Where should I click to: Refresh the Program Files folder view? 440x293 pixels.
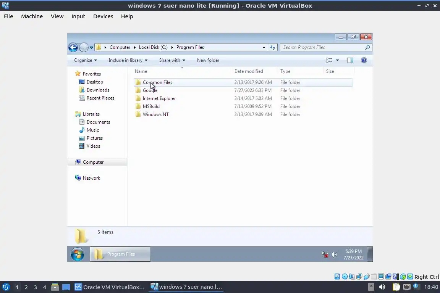point(272,47)
